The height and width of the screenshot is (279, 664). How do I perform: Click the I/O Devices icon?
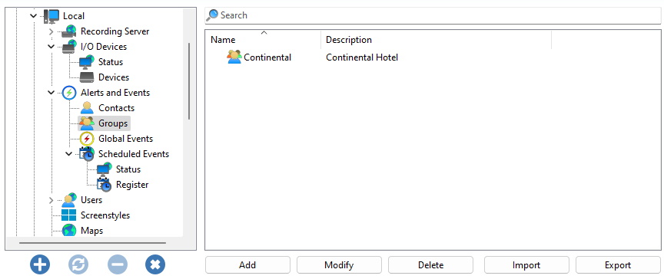69,47
